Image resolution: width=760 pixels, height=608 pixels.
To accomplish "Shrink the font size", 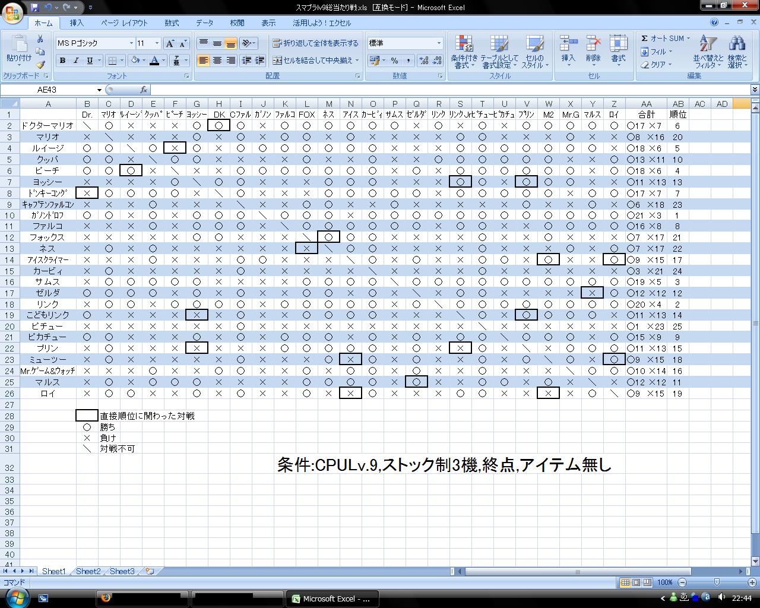I will pos(183,43).
